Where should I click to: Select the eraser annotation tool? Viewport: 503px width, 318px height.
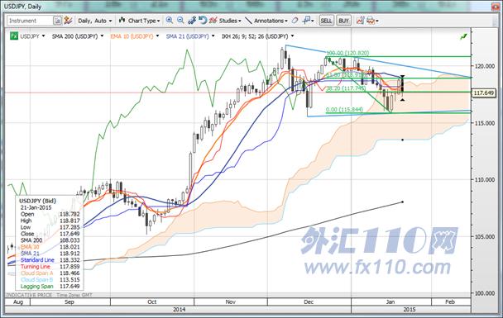295,21
